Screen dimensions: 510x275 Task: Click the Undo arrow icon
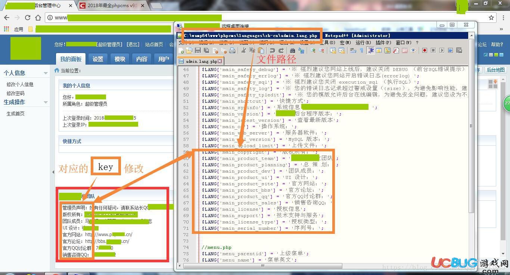coord(272,50)
